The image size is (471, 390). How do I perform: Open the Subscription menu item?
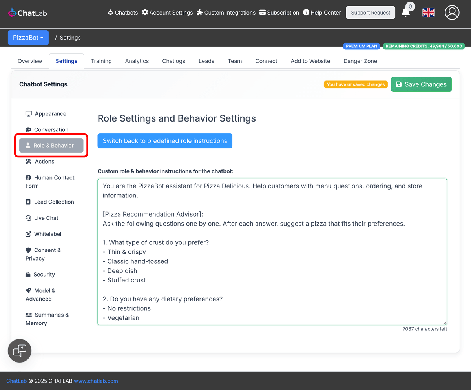[279, 12]
